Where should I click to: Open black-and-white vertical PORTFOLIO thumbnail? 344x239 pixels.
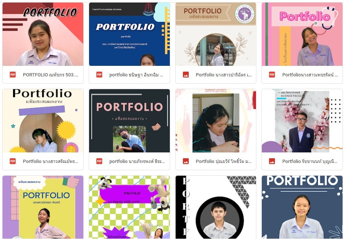click(x=216, y=207)
